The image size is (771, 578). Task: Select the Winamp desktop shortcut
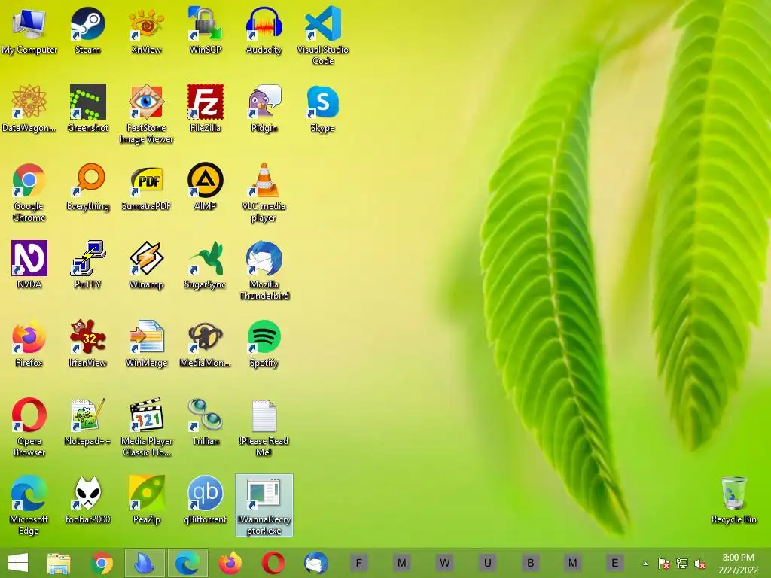[x=147, y=265]
